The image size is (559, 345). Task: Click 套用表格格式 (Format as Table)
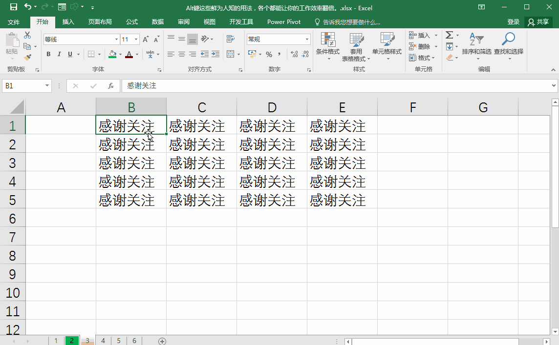357,46
